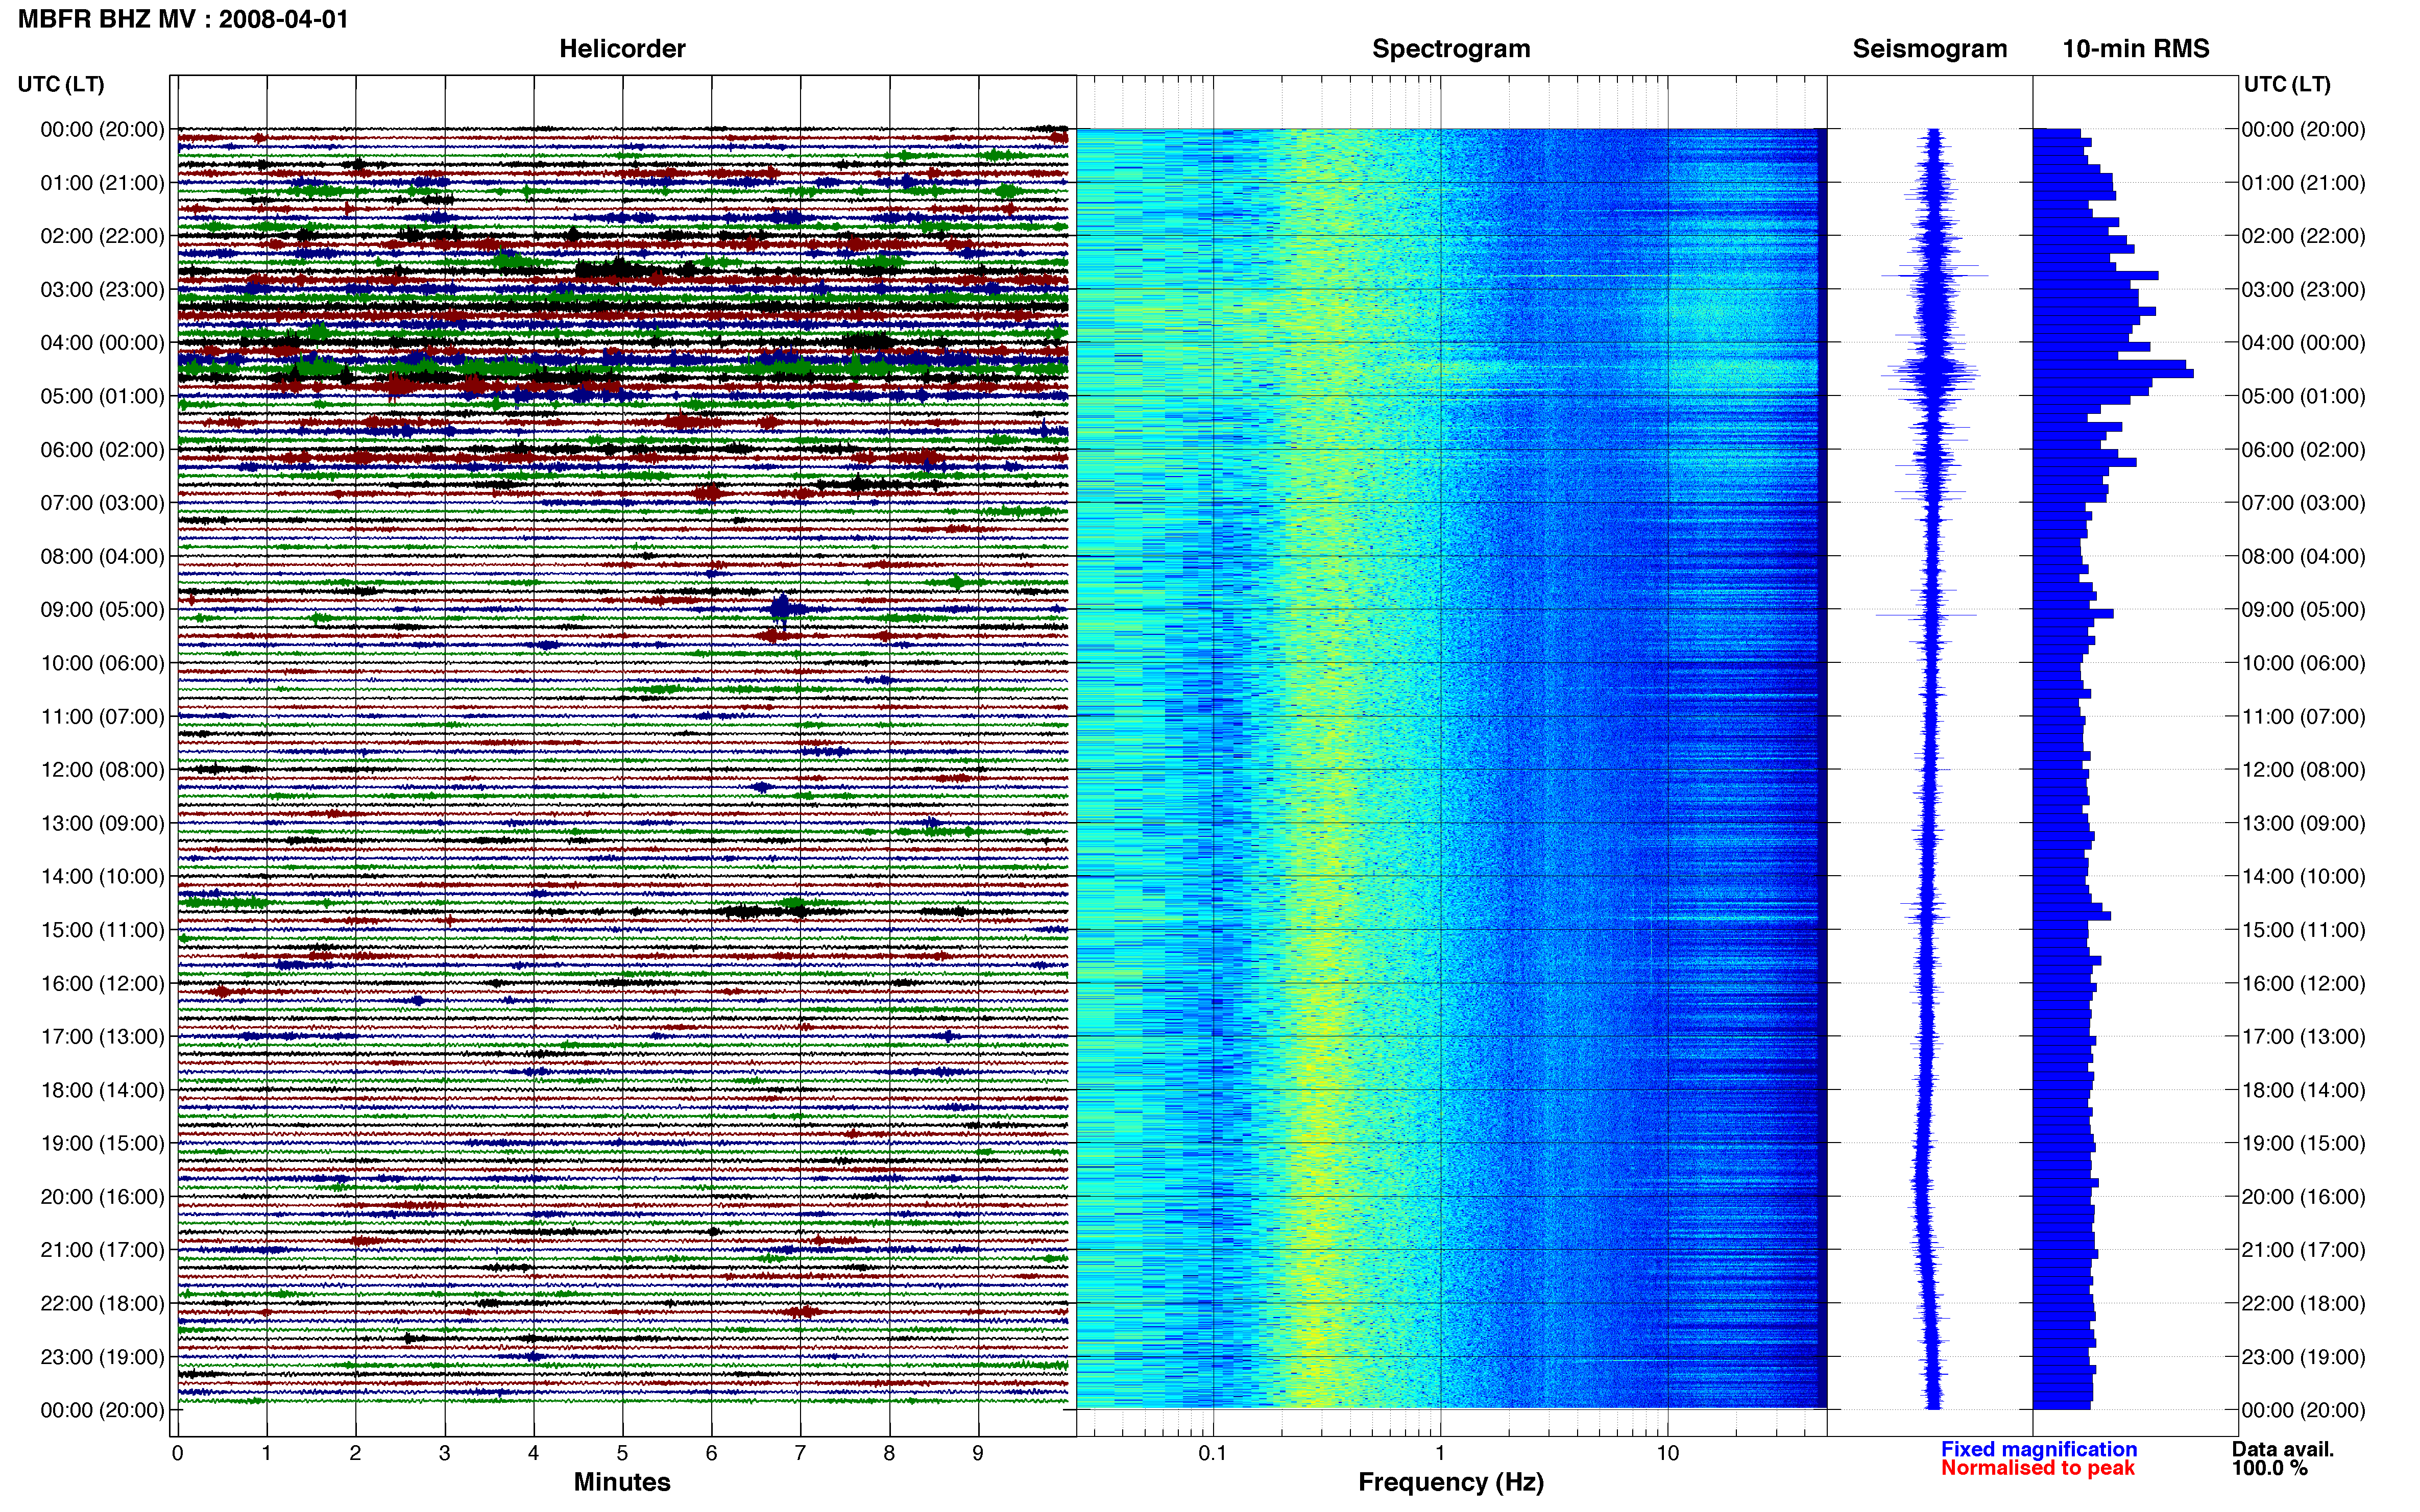Click the 0.1 frequency tick label
Image resolution: width=2420 pixels, height=1512 pixels.
(1213, 1453)
